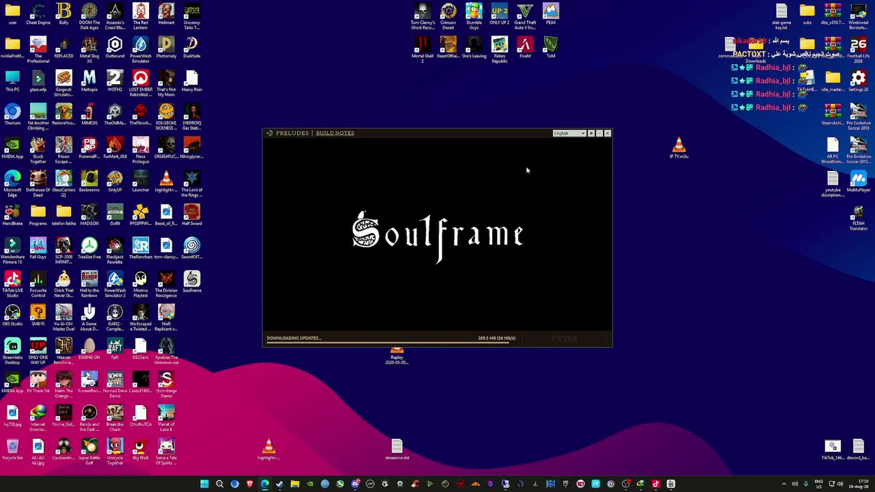Select The Red Lantern desktop icon

(141, 16)
